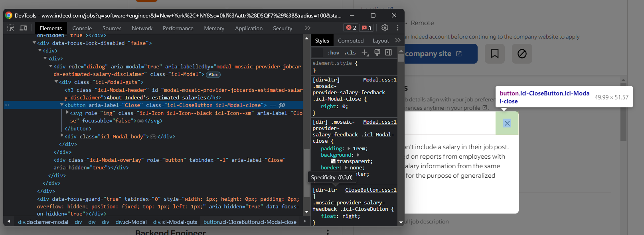Open the Security tab
644x235 pixels.
point(282,28)
